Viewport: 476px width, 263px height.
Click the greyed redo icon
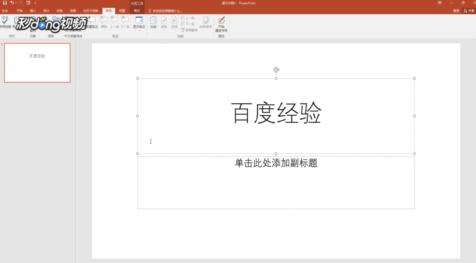(21, 3)
